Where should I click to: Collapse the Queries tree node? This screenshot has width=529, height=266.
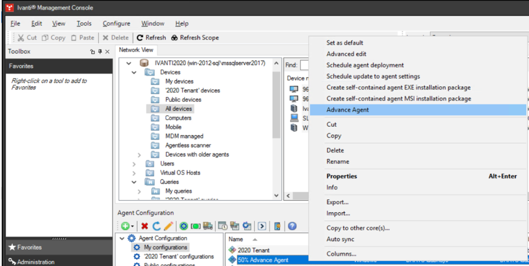click(134, 182)
